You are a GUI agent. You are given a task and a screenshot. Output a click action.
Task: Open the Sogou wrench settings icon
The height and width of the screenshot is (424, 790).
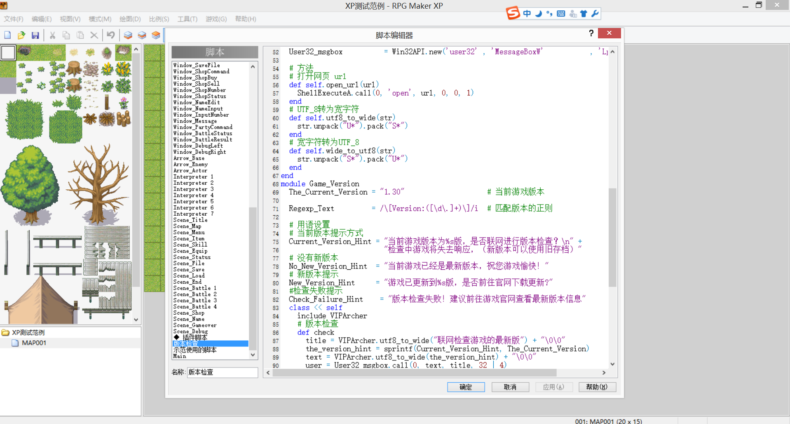[x=595, y=14]
